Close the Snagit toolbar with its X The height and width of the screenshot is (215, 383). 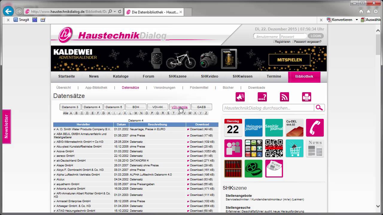coord(8,20)
